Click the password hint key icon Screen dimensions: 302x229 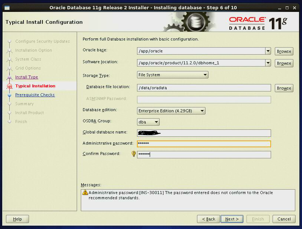[x=133, y=154]
